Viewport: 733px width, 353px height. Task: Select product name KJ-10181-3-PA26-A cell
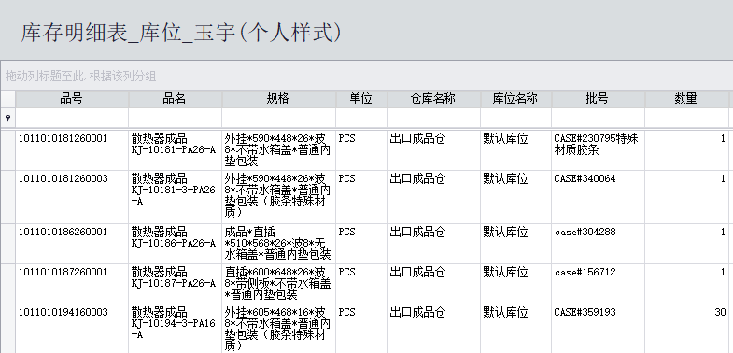click(x=176, y=197)
